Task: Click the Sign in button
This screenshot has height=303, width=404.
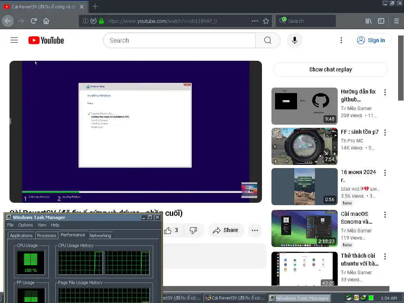Action: (371, 40)
